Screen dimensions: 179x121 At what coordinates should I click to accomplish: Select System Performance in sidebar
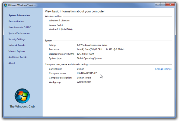point(19,33)
